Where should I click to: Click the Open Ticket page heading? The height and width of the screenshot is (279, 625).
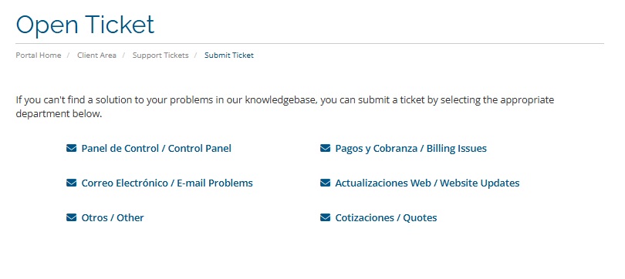tap(85, 25)
